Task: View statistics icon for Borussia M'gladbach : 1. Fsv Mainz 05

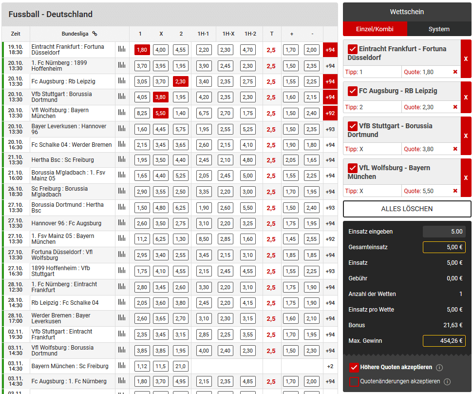Action: [122, 175]
